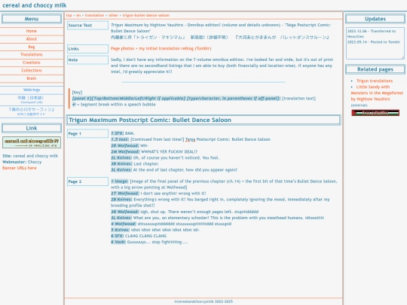The width and height of the screenshot is (407, 305).
Task: Click the '1 image:' line label
Action: 120,181
